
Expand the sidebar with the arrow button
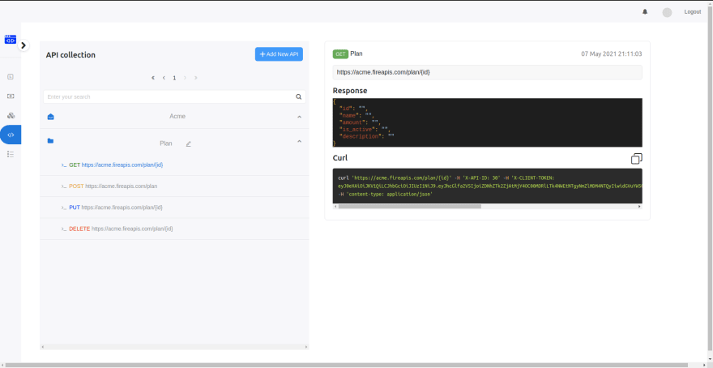pos(23,45)
